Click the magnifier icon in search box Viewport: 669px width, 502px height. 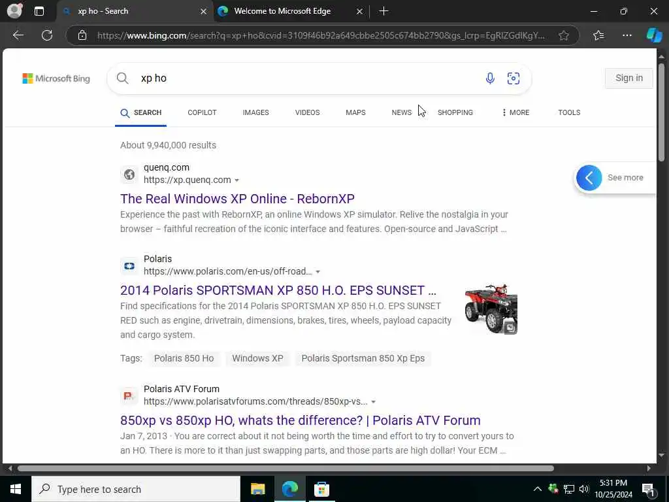pos(122,78)
